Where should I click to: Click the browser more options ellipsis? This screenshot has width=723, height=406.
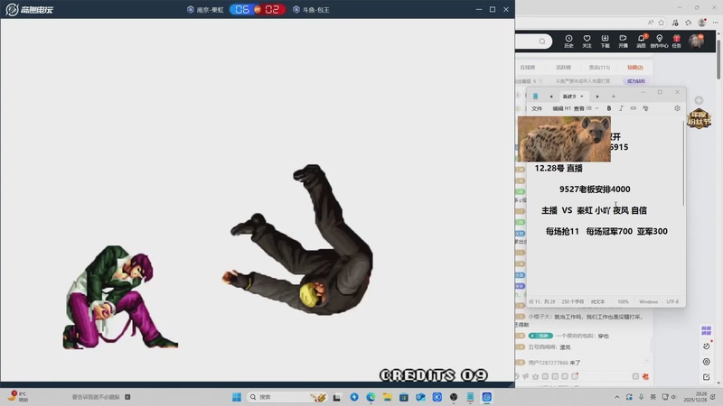coord(715,22)
